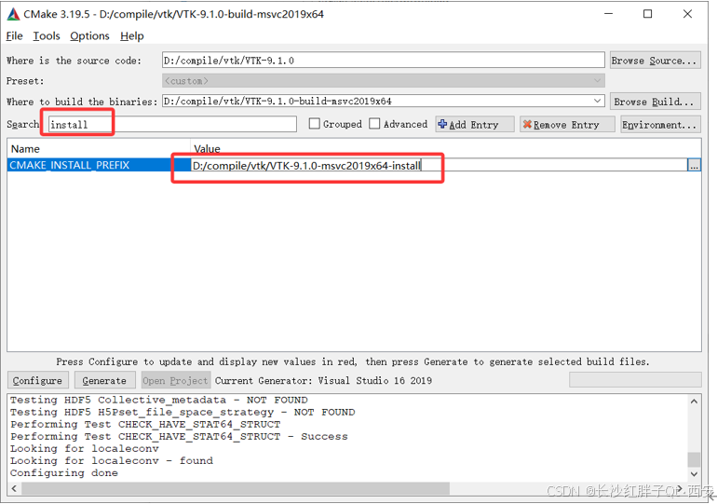Screen dimensions: 717x504
Task: Open the Options menu
Action: (89, 35)
